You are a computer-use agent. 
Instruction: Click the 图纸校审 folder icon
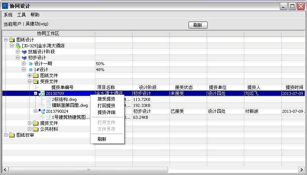click(x=12, y=135)
